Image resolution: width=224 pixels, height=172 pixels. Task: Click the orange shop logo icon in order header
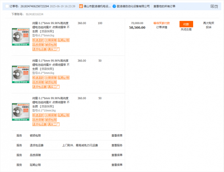81,6
